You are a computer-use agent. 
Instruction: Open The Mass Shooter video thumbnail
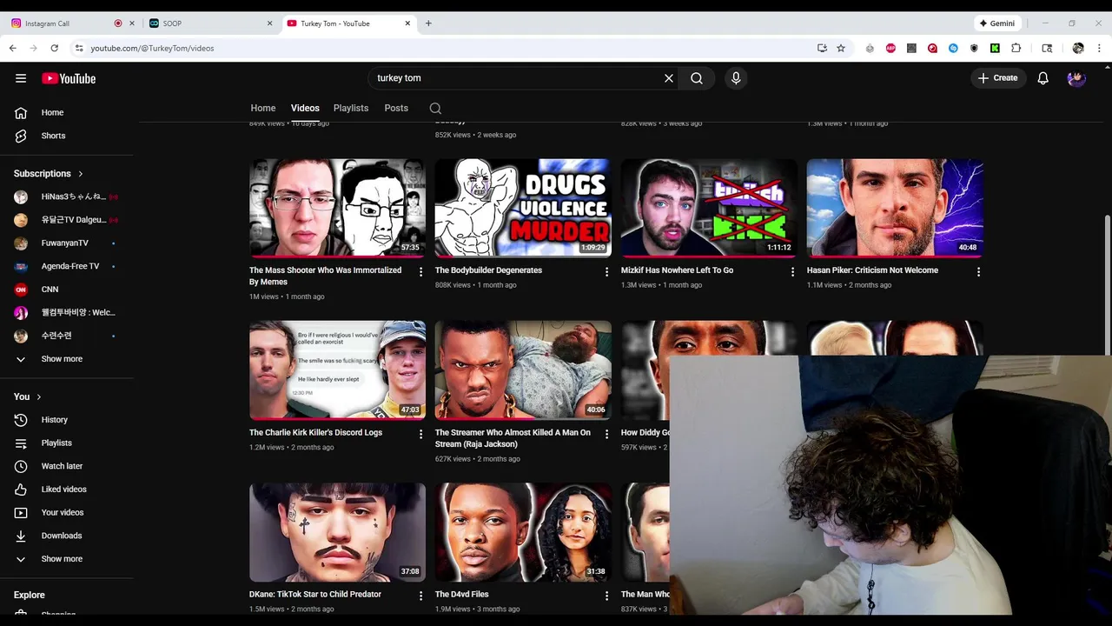coord(337,208)
